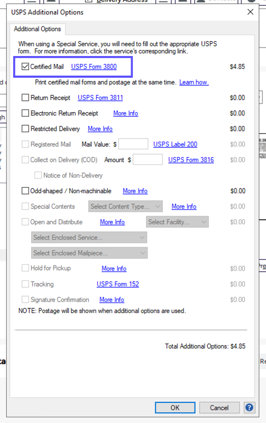
Task: Open the Select Facility dropdown
Action: [x=177, y=222]
